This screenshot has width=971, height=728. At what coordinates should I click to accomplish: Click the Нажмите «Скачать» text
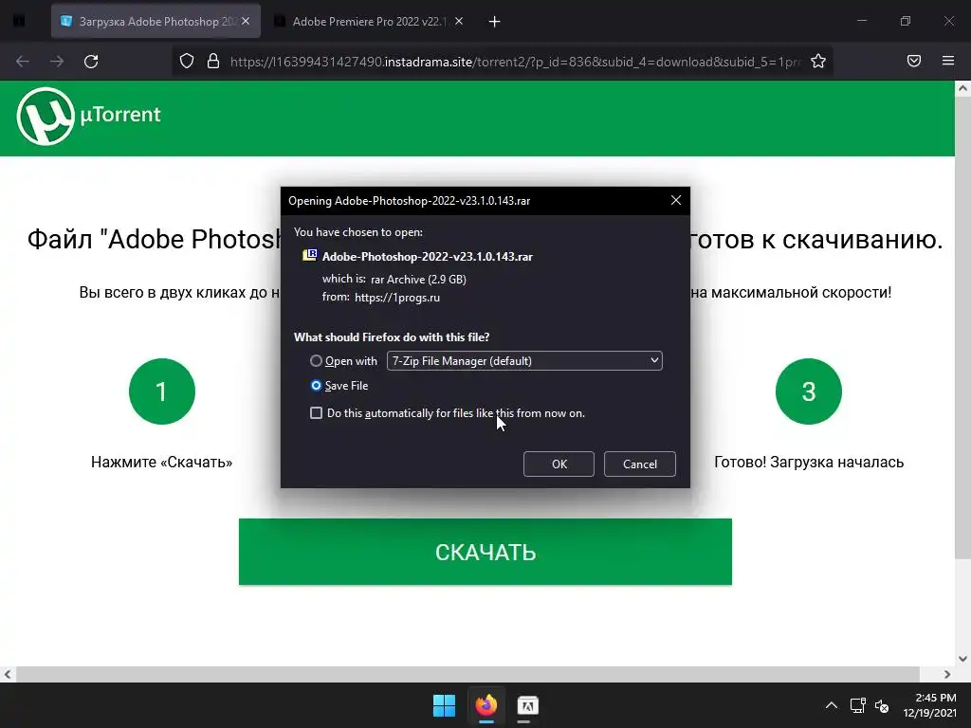coord(161,462)
